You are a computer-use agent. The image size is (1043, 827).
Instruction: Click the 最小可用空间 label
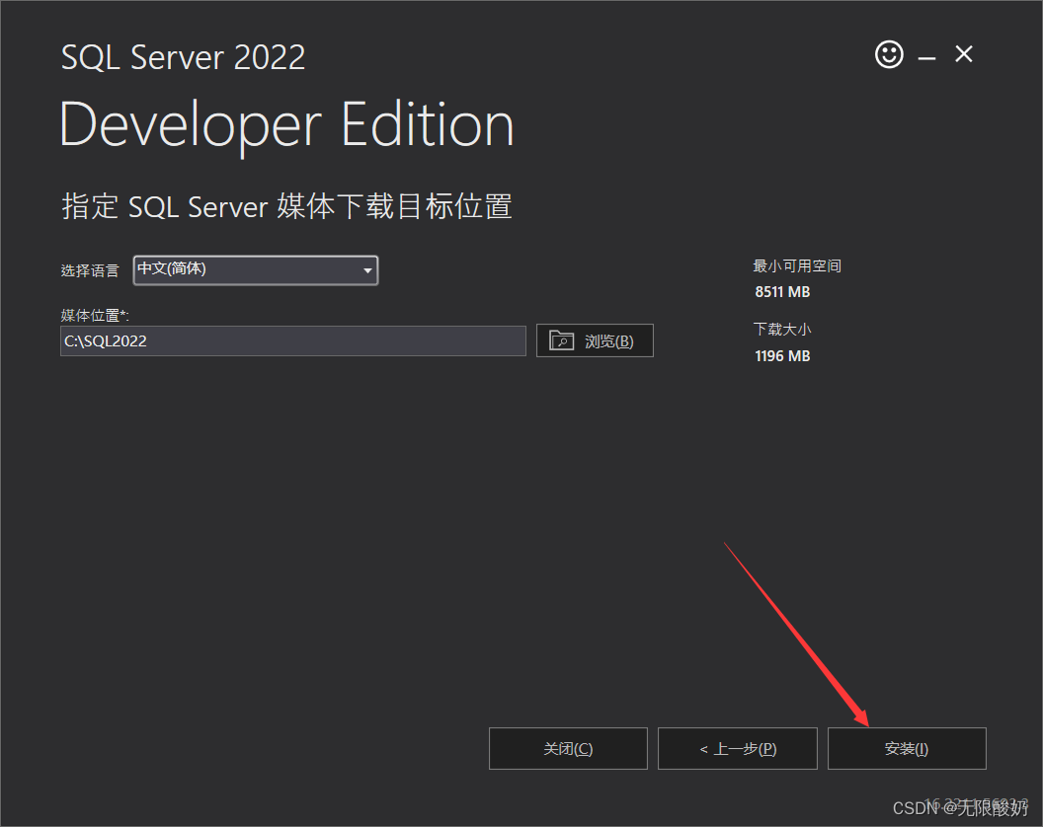pyautogui.click(x=797, y=266)
